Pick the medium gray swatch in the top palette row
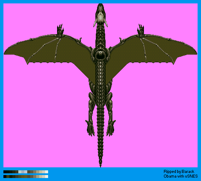This screenshot has height=181, width=201. point(23,172)
